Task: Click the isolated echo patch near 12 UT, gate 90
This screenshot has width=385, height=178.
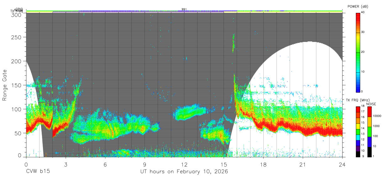Action: click(x=189, y=112)
